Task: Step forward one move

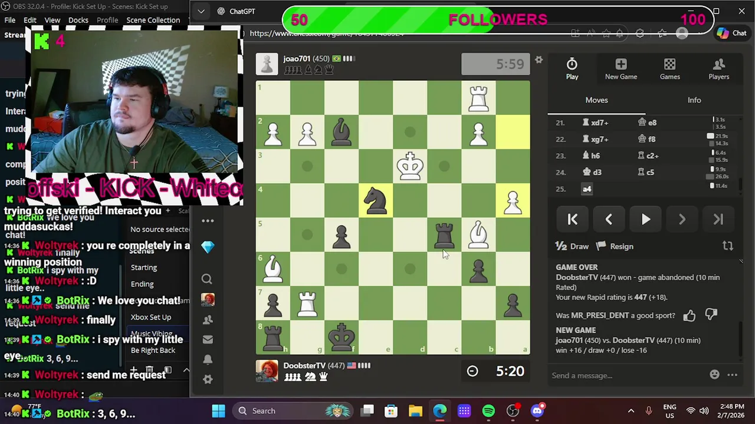Action: point(682,219)
